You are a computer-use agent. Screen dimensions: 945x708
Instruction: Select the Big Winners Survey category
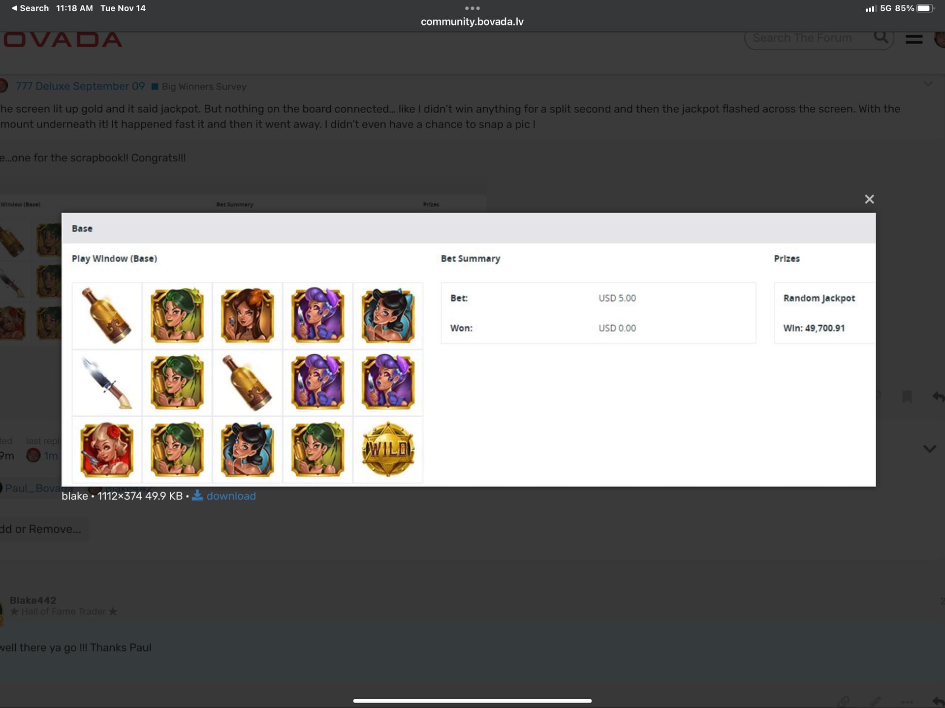coord(204,87)
